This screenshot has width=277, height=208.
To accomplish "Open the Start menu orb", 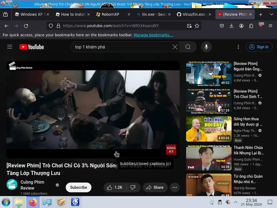I will tap(6, 202).
